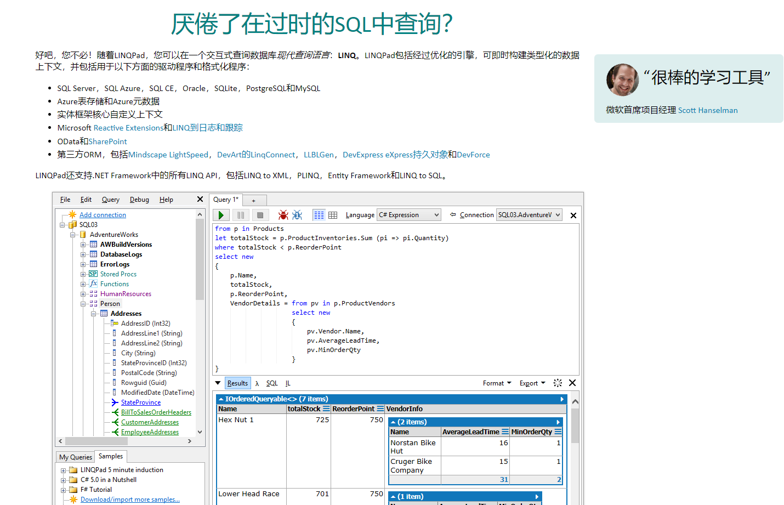Open the File menu
Screen dimensions: 784x505
click(x=65, y=200)
